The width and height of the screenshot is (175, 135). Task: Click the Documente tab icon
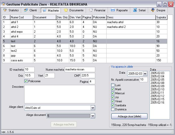point(66,10)
